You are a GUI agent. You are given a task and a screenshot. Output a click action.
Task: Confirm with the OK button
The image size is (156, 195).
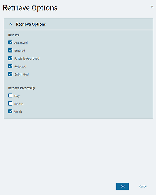tap(122, 186)
